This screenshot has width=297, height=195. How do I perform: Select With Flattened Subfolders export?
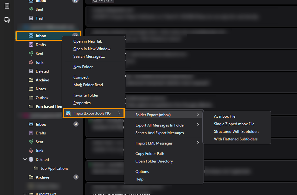click(x=236, y=139)
